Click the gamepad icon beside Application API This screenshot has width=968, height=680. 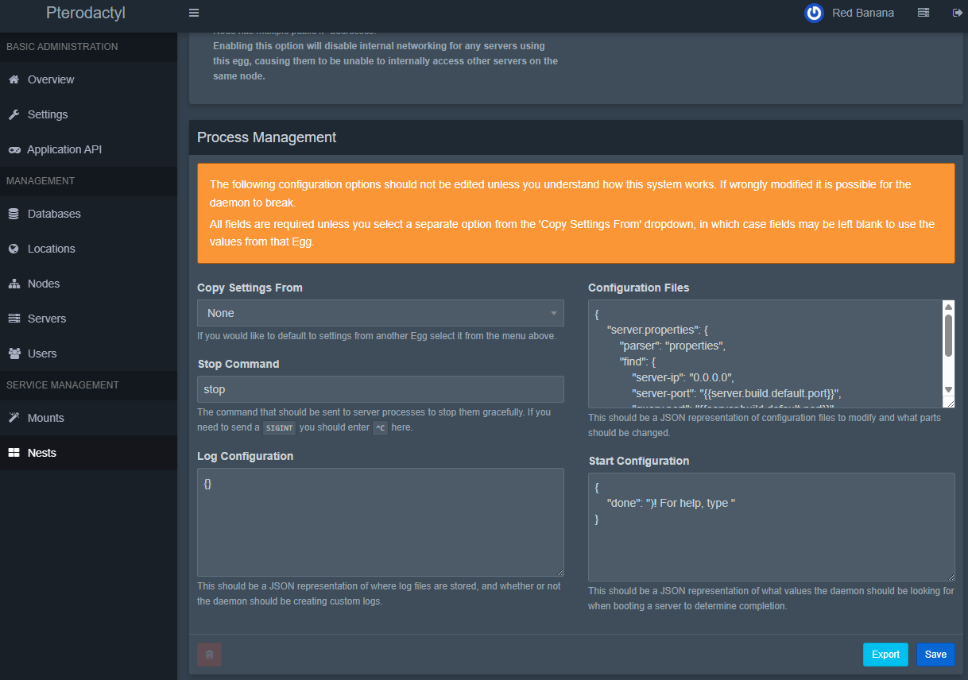point(14,149)
